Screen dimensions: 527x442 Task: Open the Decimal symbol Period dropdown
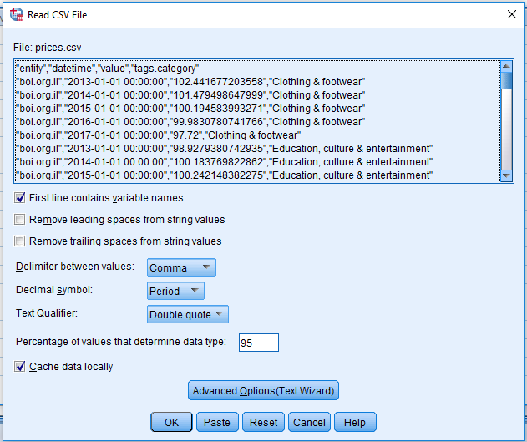(x=175, y=291)
